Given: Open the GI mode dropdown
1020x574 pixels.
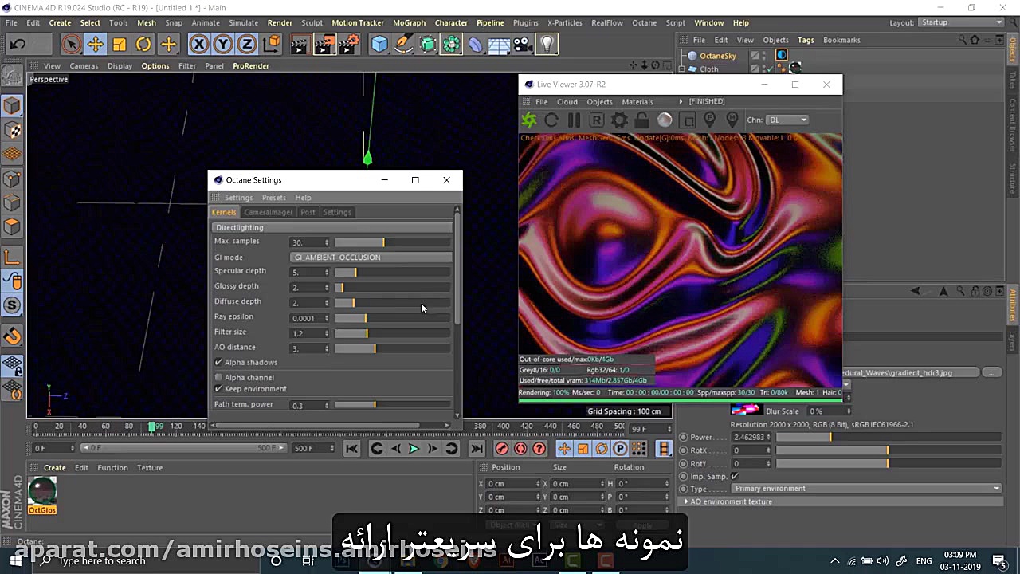Looking at the screenshot, I should pyautogui.click(x=370, y=257).
